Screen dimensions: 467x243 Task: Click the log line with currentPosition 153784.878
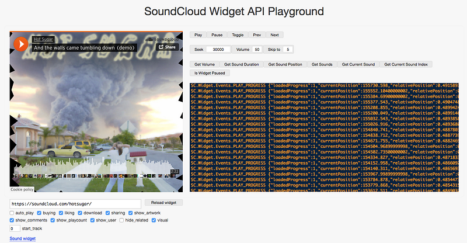pyautogui.click(x=324, y=179)
